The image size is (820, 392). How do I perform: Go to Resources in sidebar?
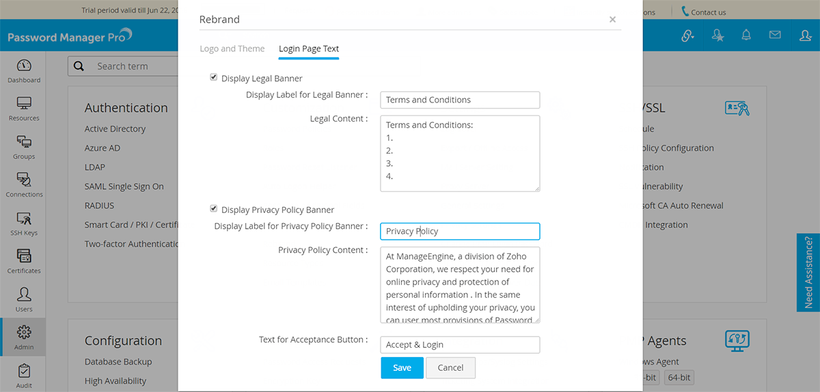click(x=24, y=109)
